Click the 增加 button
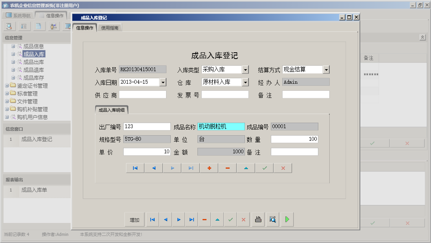 click(x=135, y=220)
